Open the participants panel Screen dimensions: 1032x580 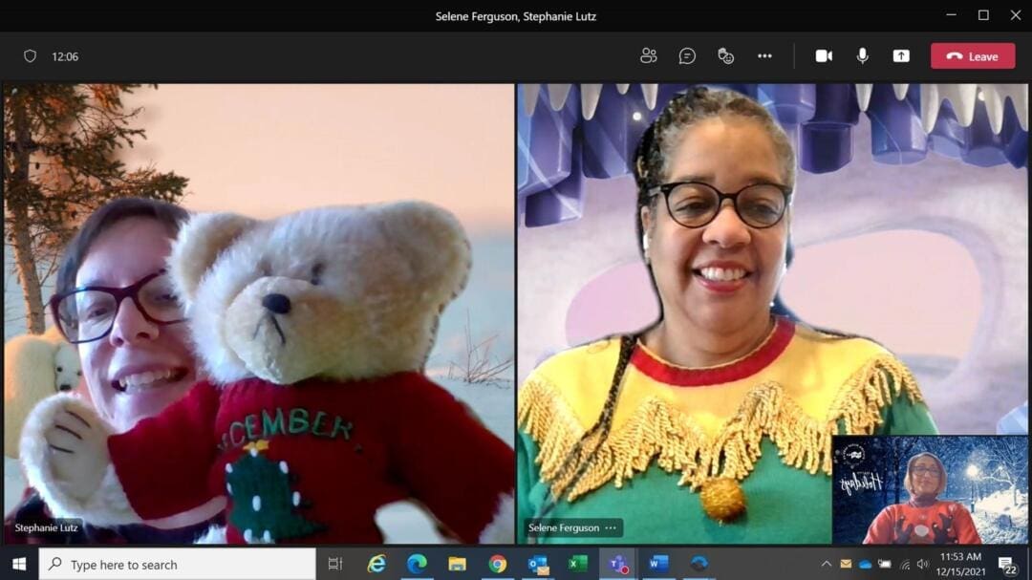click(x=649, y=56)
